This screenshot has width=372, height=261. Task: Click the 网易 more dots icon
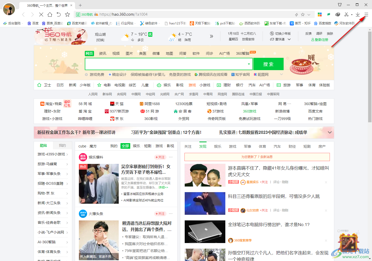(290, 104)
